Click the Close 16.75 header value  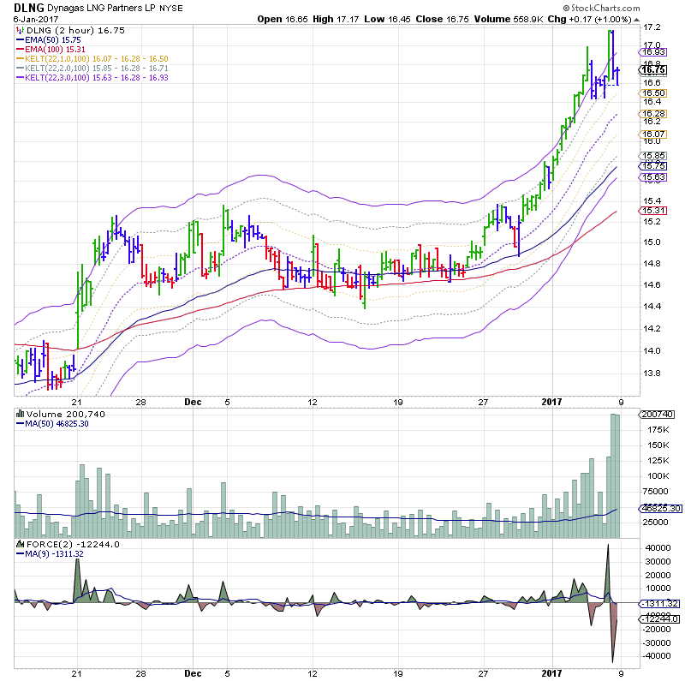442,19
